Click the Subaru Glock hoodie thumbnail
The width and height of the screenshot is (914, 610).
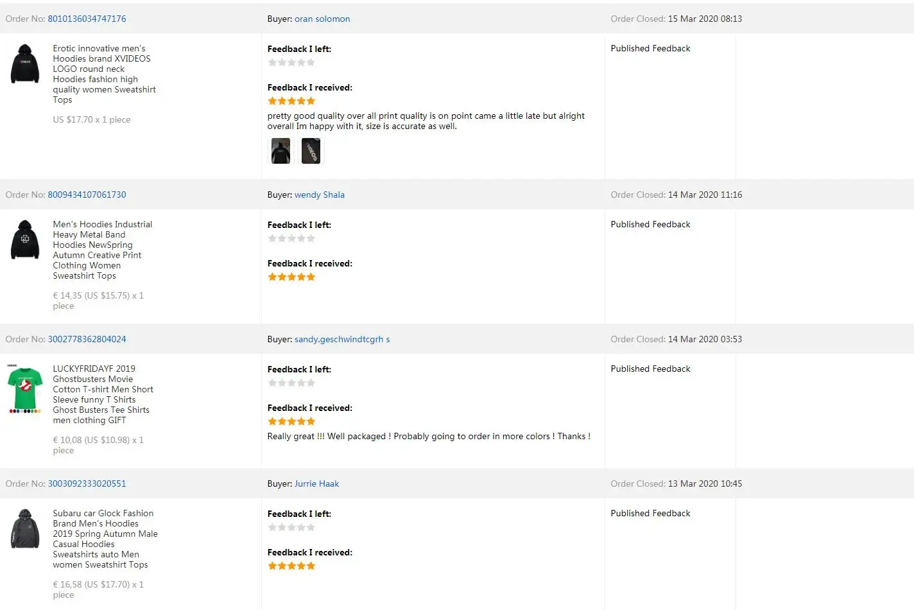pos(25,528)
